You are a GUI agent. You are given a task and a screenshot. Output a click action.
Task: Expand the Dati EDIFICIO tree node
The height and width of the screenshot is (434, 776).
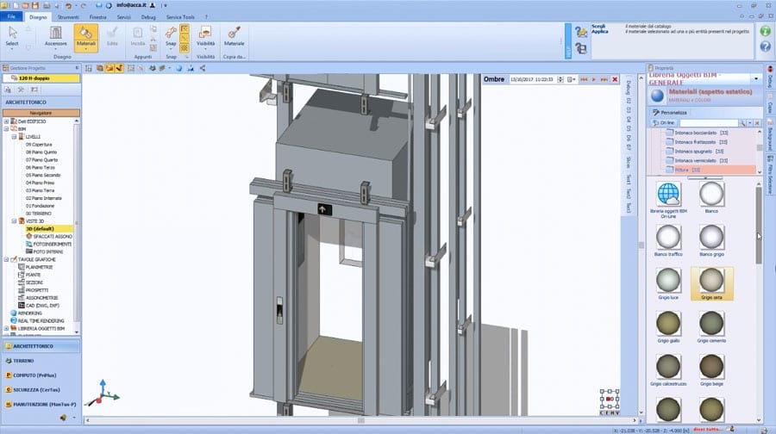tap(6, 121)
